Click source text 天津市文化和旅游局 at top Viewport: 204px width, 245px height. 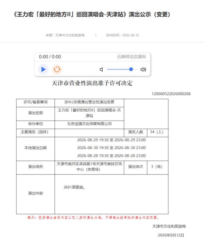coord(70,35)
